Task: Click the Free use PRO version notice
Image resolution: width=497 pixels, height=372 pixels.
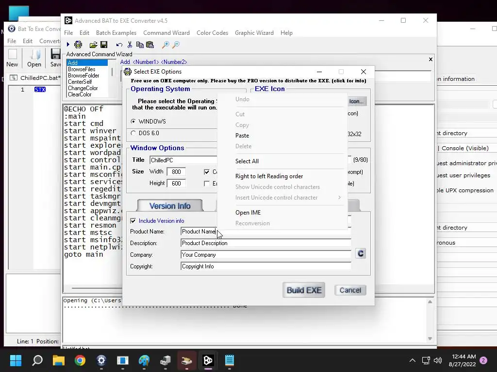Action: tap(248, 81)
